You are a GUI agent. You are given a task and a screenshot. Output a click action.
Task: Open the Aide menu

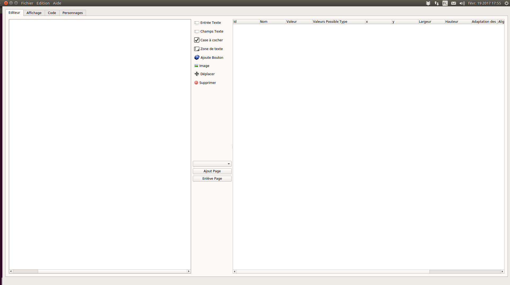tap(57, 3)
